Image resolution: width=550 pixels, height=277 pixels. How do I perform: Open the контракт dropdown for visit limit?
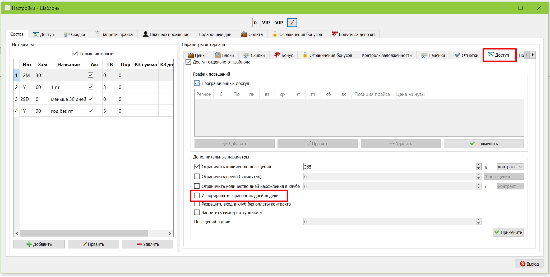(x=510, y=167)
